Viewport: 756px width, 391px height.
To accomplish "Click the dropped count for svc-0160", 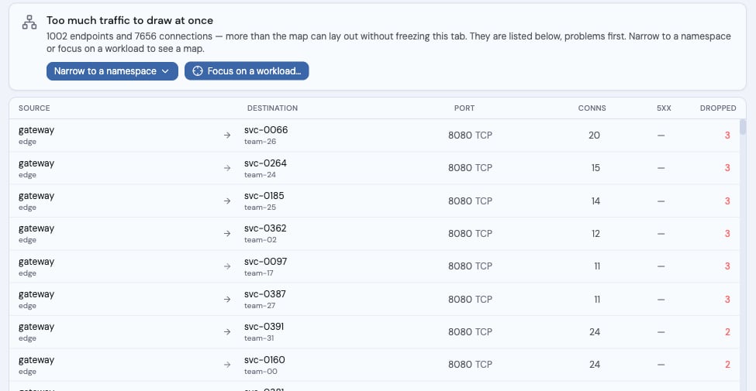I will pos(727,365).
